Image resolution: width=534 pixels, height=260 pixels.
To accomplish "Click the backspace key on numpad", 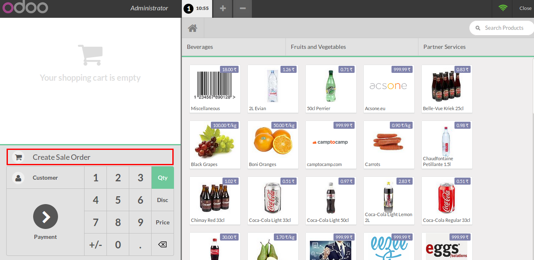I will pos(162,245).
